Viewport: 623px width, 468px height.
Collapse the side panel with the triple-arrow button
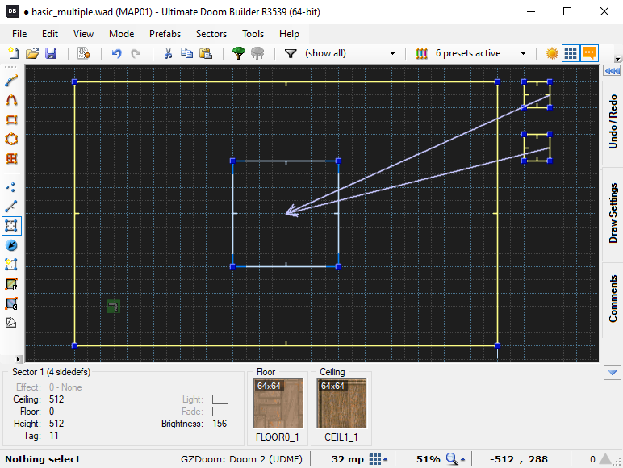[x=612, y=71]
